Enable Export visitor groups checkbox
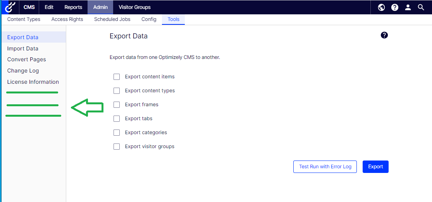This screenshot has width=432, height=202. pos(117,147)
